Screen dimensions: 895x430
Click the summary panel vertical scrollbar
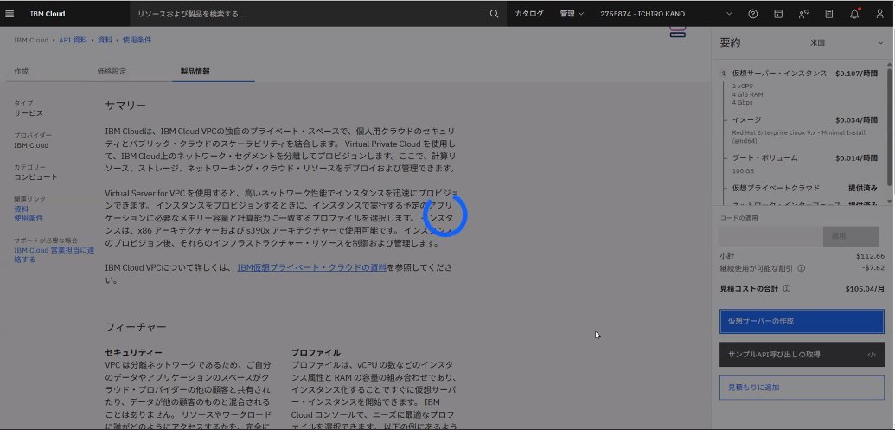889,127
